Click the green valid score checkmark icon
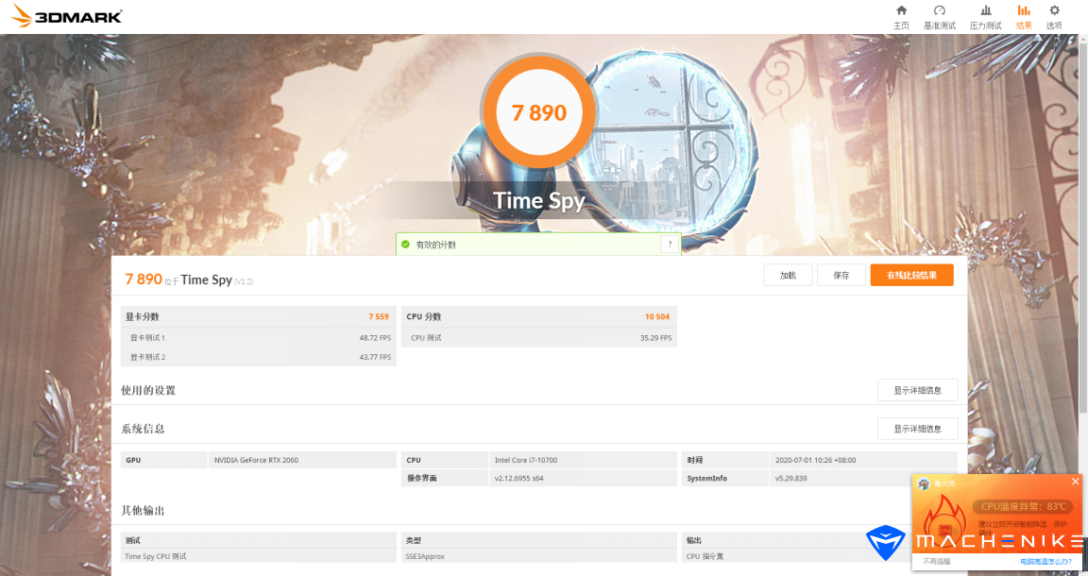 [x=405, y=245]
